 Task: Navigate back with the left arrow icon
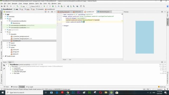11,6
